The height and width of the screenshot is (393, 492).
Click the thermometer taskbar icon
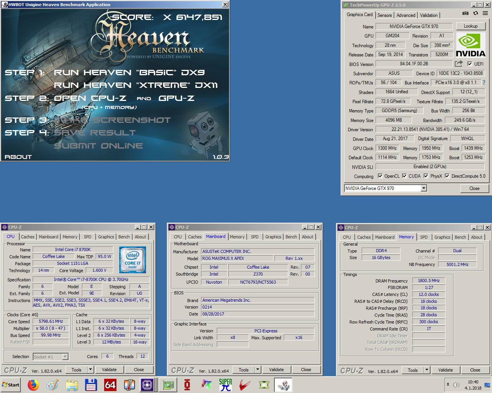[x=129, y=385]
